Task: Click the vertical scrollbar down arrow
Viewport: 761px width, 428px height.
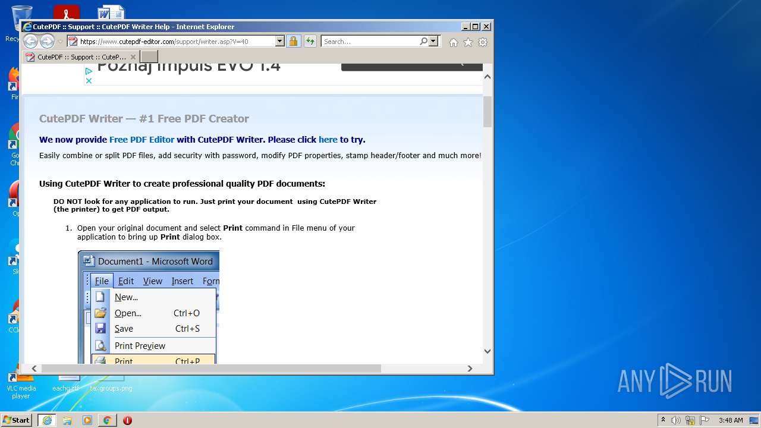Action: tap(488, 351)
